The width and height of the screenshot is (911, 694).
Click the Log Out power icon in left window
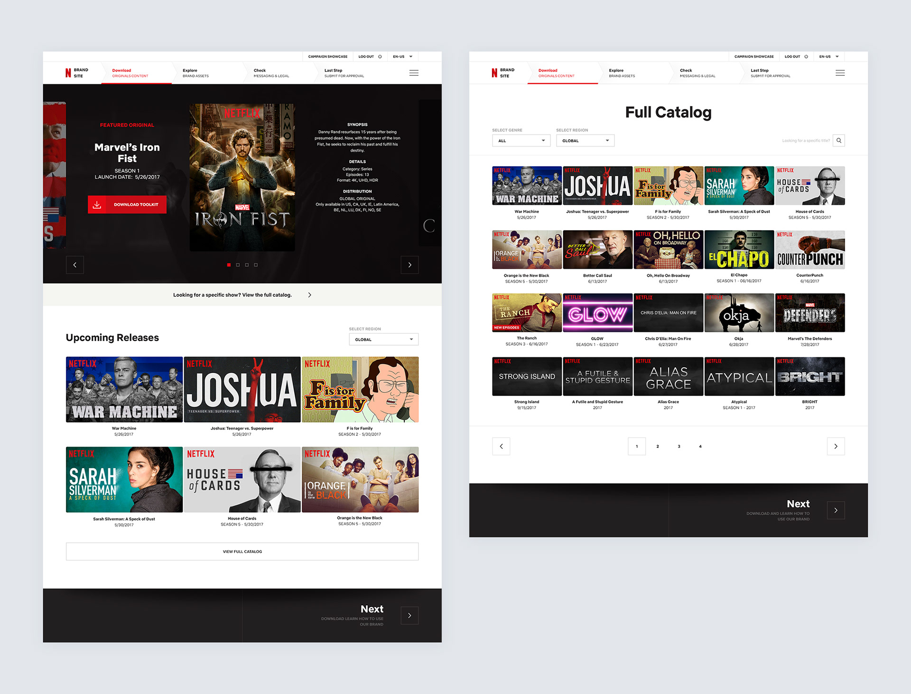click(380, 56)
